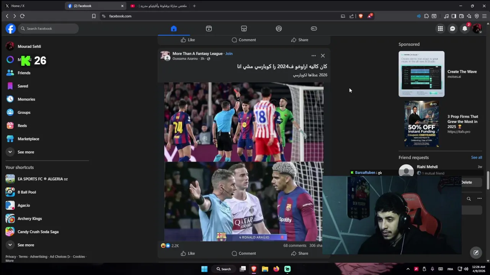Open the browser extensions puzzle icon
Image resolution: width=490 pixels, height=275 pixels.
(x=426, y=16)
